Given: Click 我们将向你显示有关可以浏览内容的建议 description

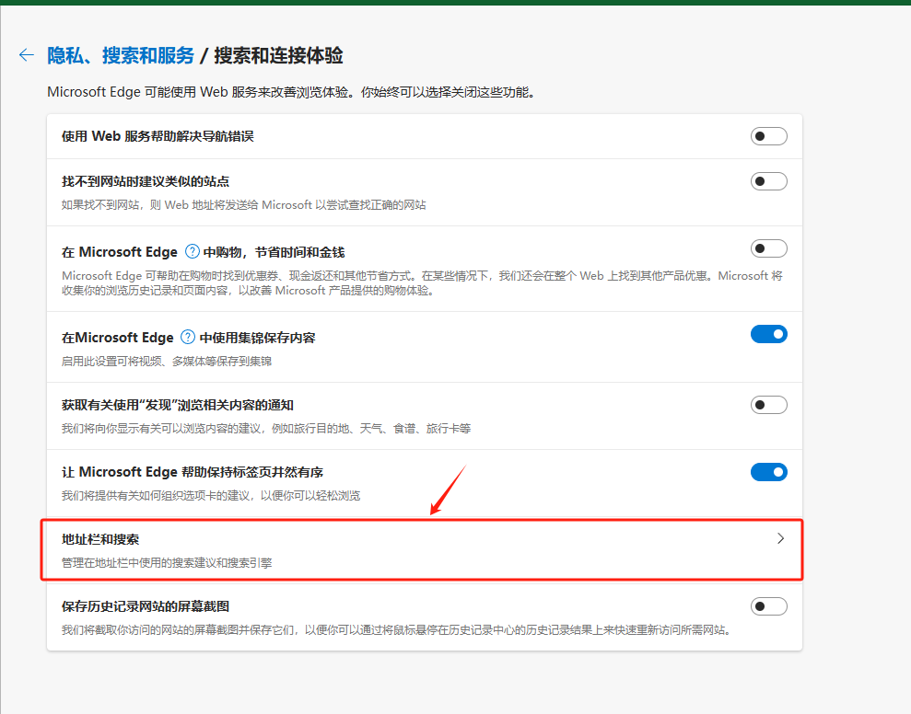Looking at the screenshot, I should pos(266,429).
